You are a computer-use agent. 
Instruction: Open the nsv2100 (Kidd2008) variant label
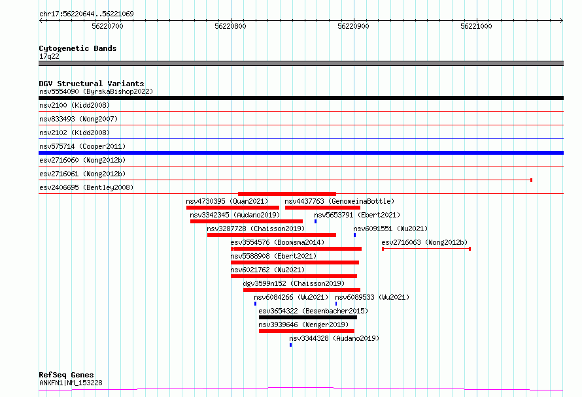click(75, 105)
